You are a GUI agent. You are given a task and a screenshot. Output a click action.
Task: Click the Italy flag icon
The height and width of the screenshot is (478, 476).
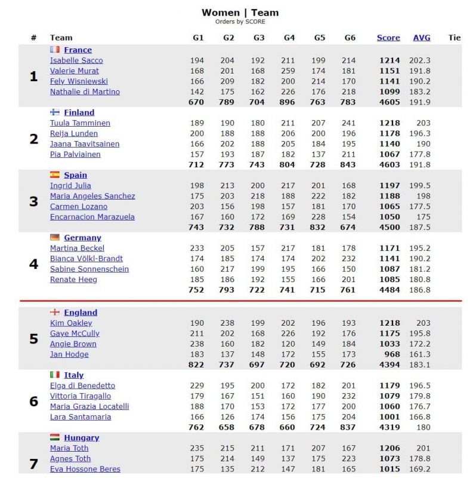point(55,375)
